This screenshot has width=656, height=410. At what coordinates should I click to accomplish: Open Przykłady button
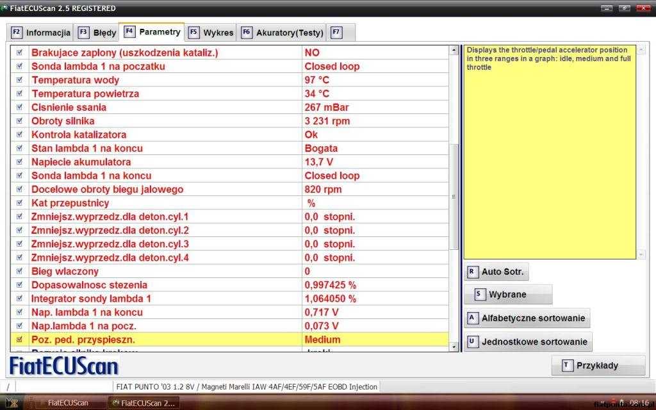click(598, 366)
